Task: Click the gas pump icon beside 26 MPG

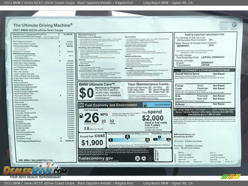Action: coord(81,116)
